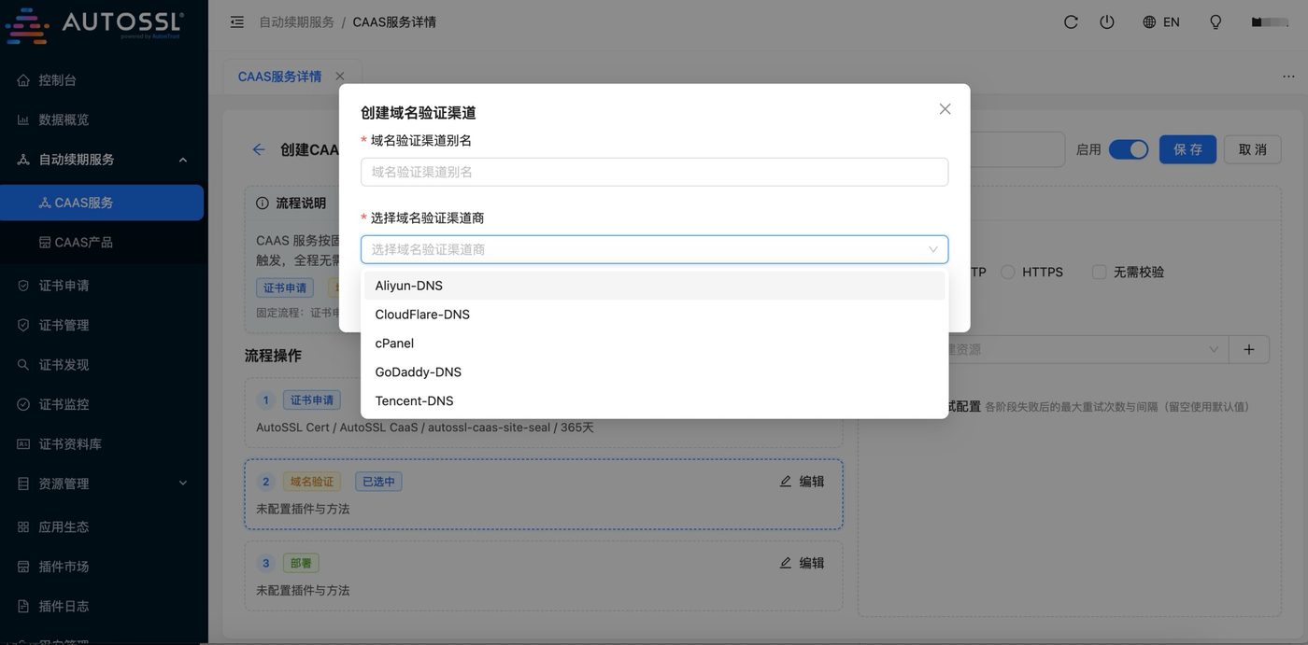Click the AutoSSL logo
This screenshot has height=645, width=1308.
point(93,24)
